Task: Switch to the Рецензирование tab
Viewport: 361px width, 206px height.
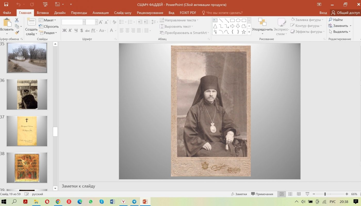Action: (150, 13)
